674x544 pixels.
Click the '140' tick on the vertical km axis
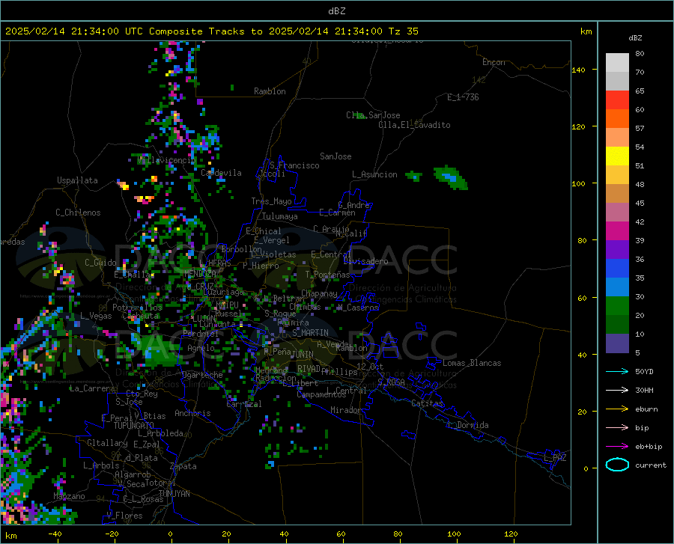pyautogui.click(x=578, y=70)
